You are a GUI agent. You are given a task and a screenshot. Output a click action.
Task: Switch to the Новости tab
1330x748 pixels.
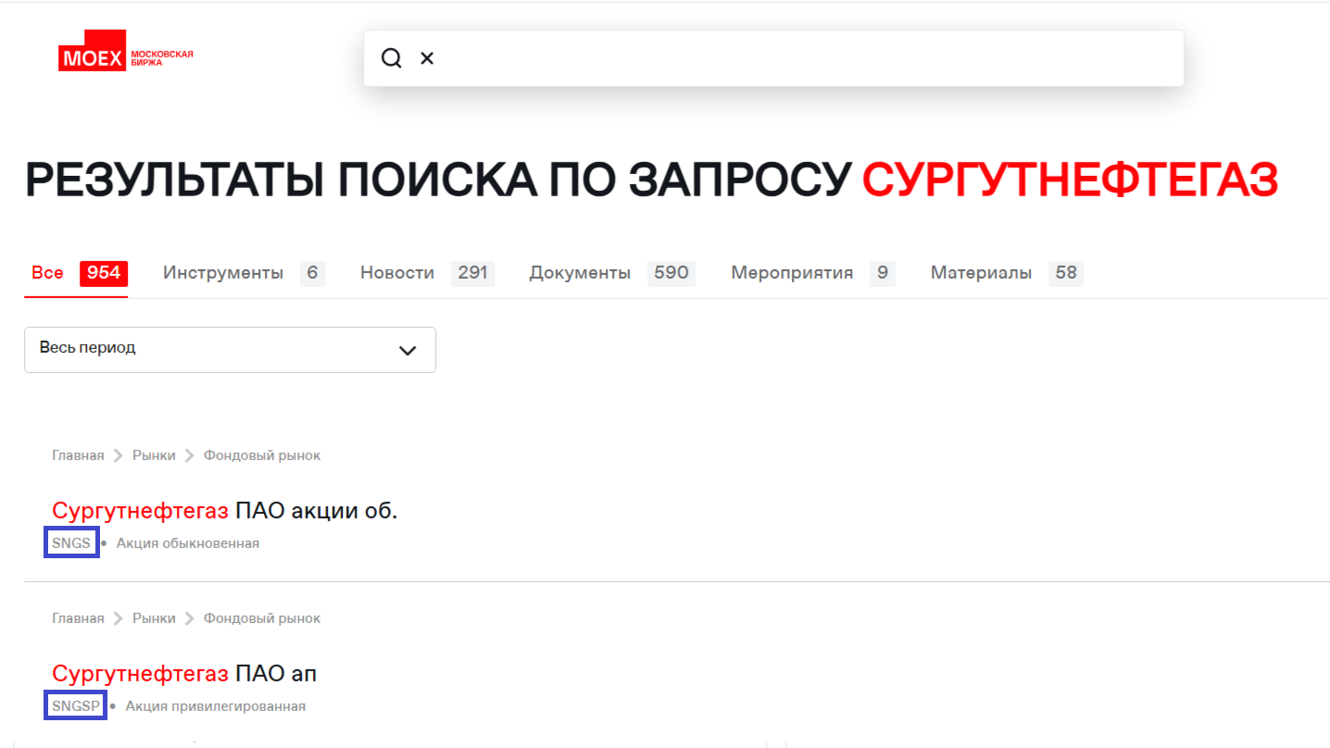(427, 273)
